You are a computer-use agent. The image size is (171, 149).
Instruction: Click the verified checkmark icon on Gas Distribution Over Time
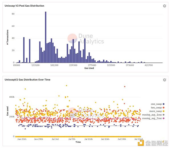click(164, 80)
